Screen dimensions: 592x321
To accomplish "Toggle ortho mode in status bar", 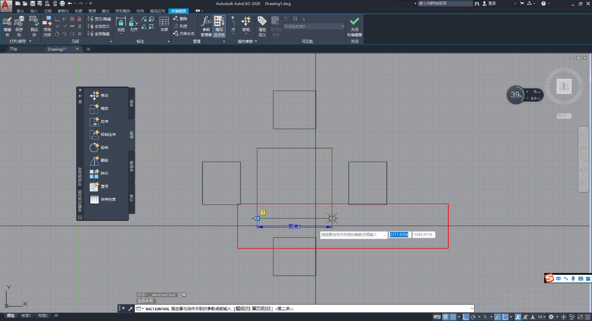I will [x=465, y=317].
